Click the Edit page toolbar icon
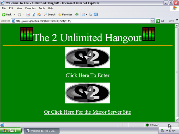This screenshot has width=179, height=134. click(96, 14)
